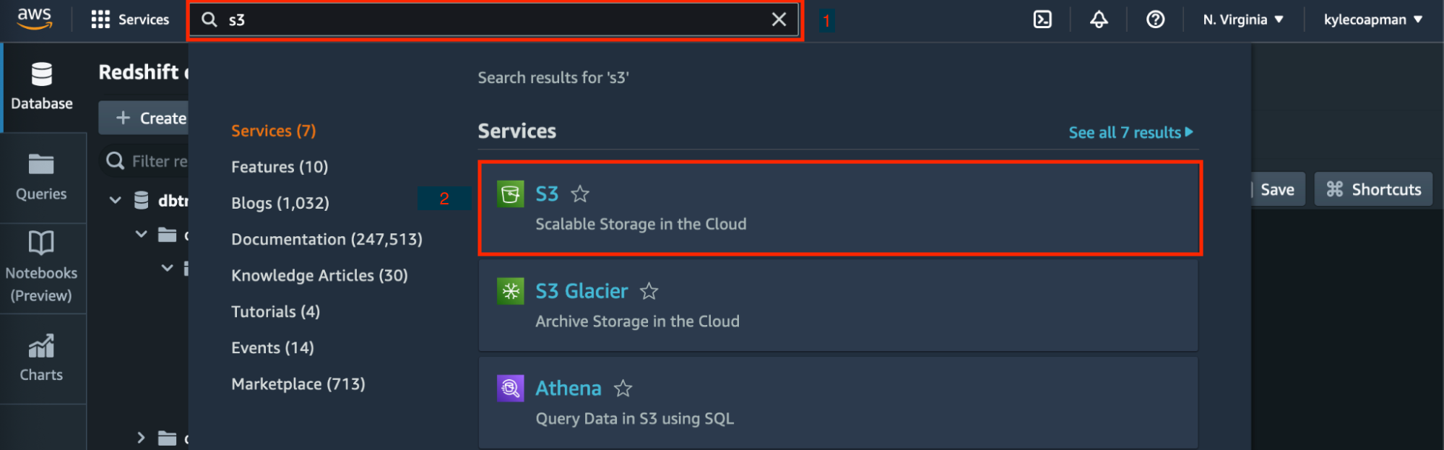Screen dimensions: 1444x450
Task: Collapse the dbt database tree node
Action: coord(116,200)
